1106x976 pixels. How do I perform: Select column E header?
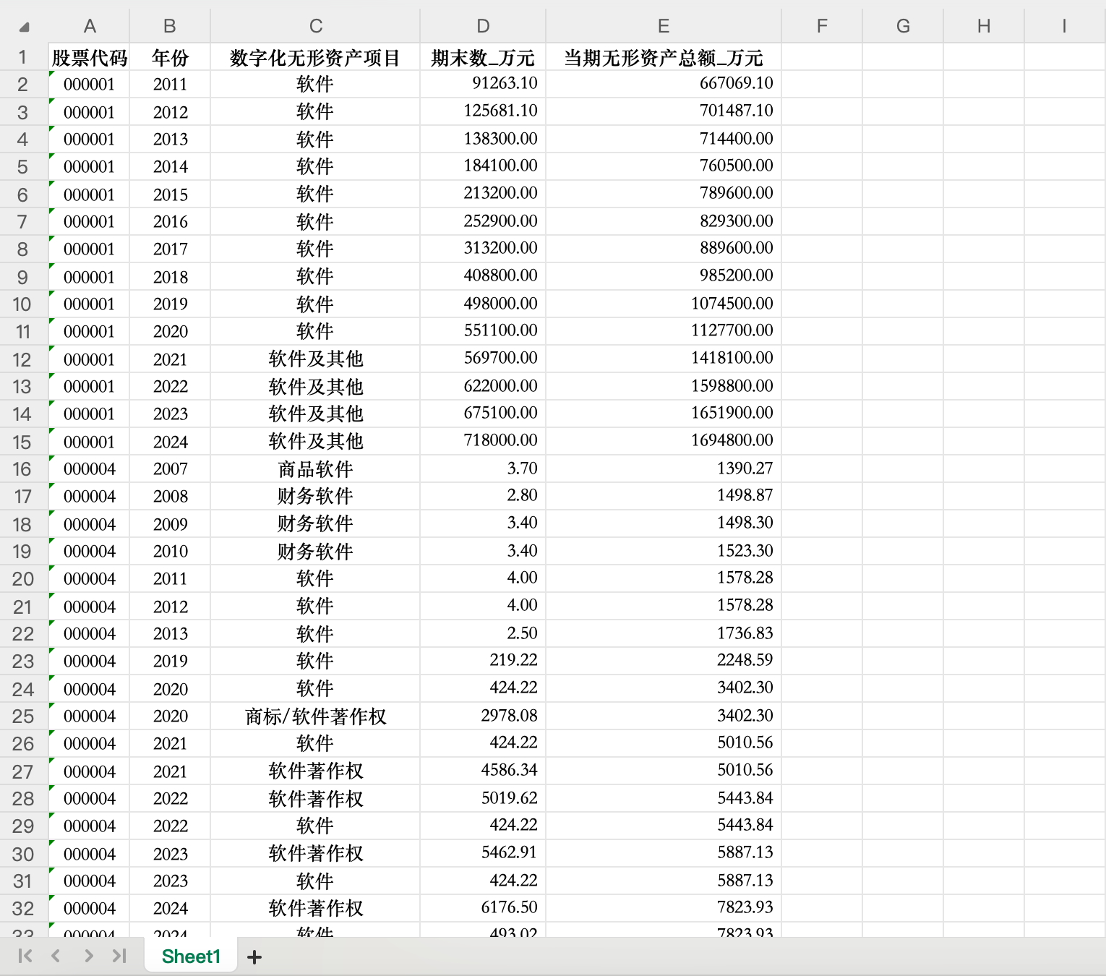point(664,26)
